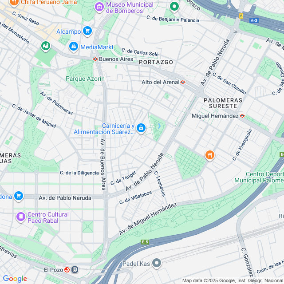
Task: Open the Museo Municipal de Bomberos pin
Action: click(99, 7)
